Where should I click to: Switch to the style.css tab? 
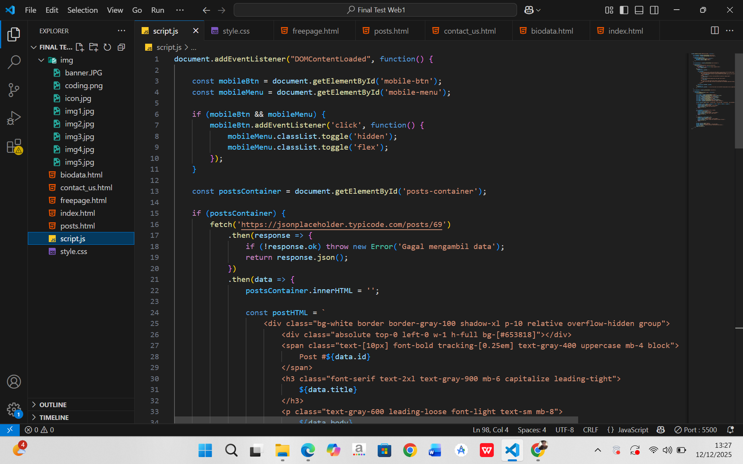click(x=236, y=31)
